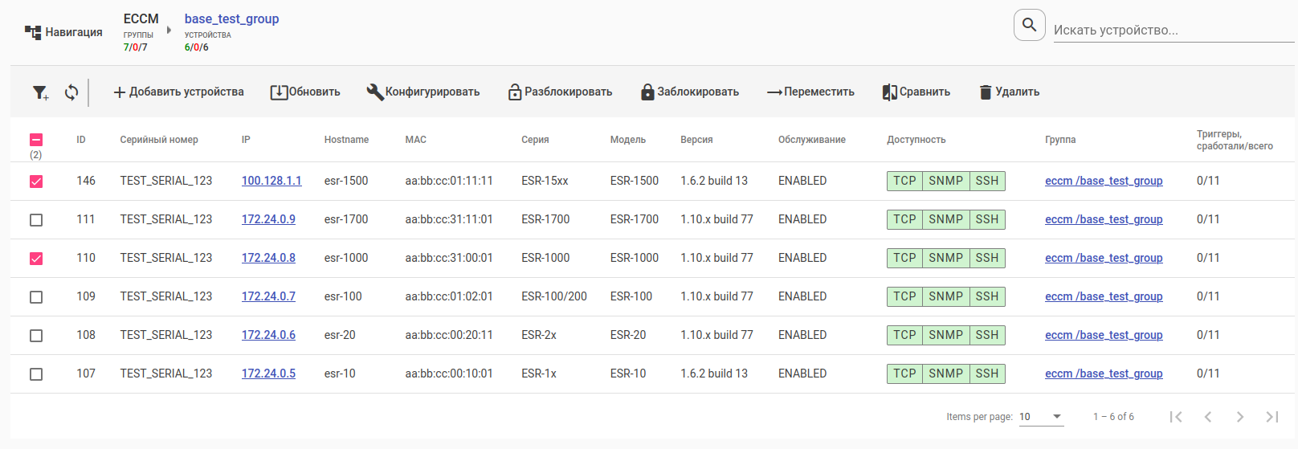Expand the ECCM breadcrumb arrow
The width and height of the screenshot is (1298, 449).
169,31
